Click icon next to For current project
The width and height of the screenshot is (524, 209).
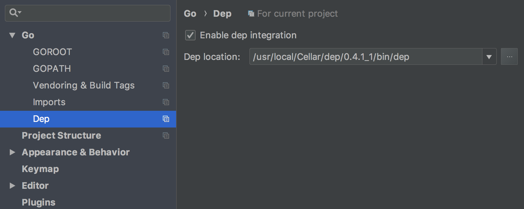tap(251, 14)
